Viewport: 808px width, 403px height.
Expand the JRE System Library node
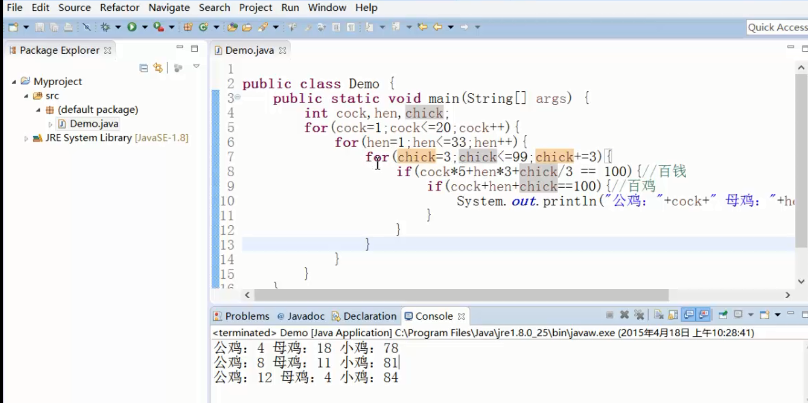point(26,139)
